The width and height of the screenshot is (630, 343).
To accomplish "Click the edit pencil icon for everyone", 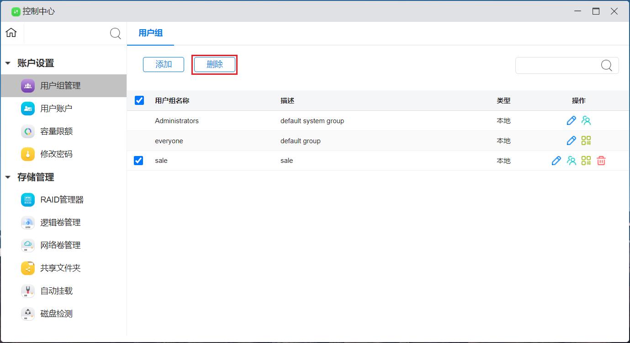I will pos(571,140).
